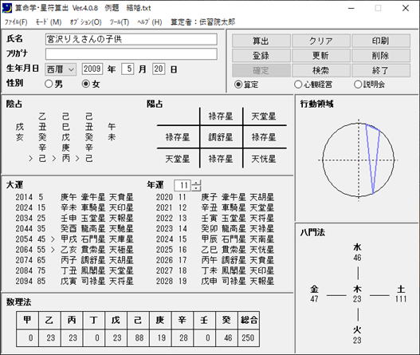420x355 pixels.
Task: Open the オプション(O) menu
Action: (x=85, y=22)
